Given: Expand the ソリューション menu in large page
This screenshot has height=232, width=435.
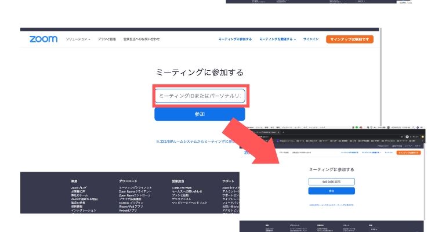Looking at the screenshot, I should coord(78,39).
